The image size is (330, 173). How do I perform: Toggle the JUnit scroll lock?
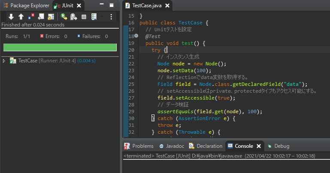coord(51,17)
